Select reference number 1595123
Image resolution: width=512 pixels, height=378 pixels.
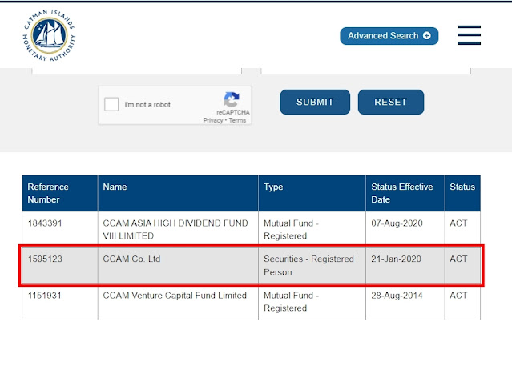(x=45, y=259)
